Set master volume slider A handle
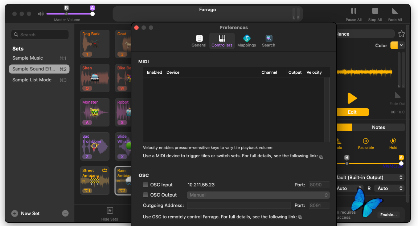This screenshot has height=226, width=418. click(x=93, y=14)
